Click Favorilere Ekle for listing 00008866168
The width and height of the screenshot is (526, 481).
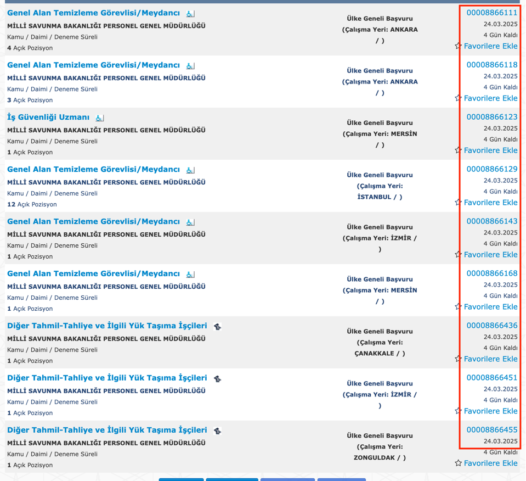click(490, 307)
